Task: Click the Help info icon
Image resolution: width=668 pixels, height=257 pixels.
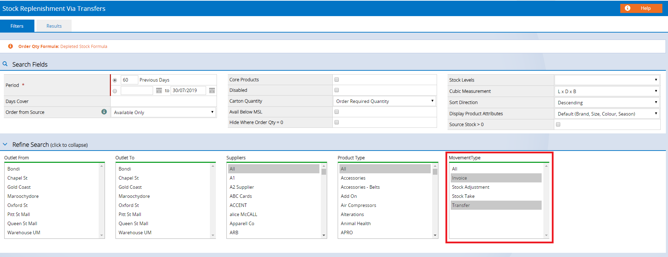Action: 627,8
